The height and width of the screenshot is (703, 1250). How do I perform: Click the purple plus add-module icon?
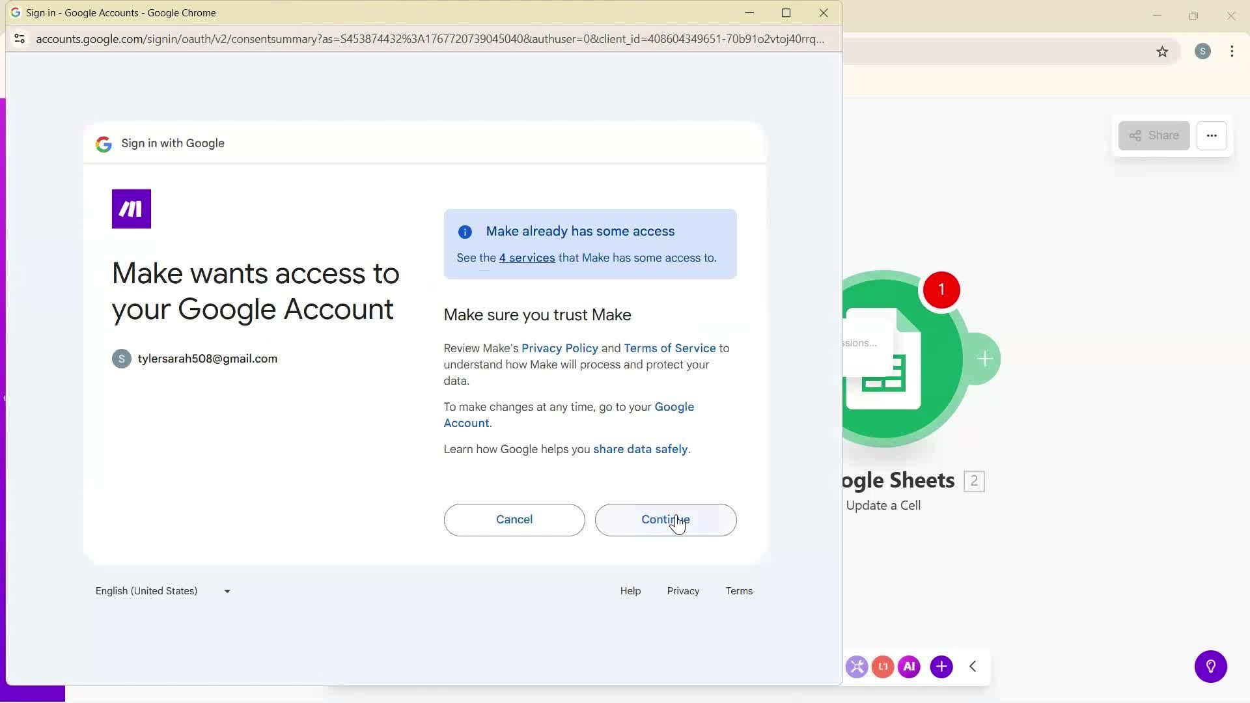pos(941,667)
